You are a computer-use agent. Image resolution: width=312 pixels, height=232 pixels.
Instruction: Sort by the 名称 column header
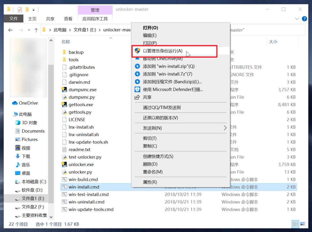(66, 42)
